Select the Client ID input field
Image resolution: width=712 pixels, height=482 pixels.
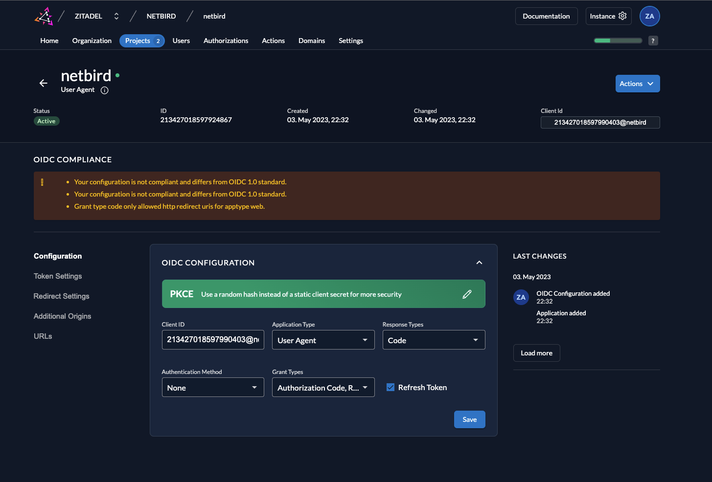coord(213,339)
